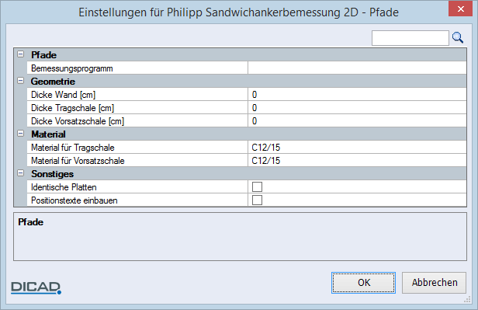The width and height of the screenshot is (478, 310).
Task: Open Material für Tragschale value C12/15
Action: 357,148
